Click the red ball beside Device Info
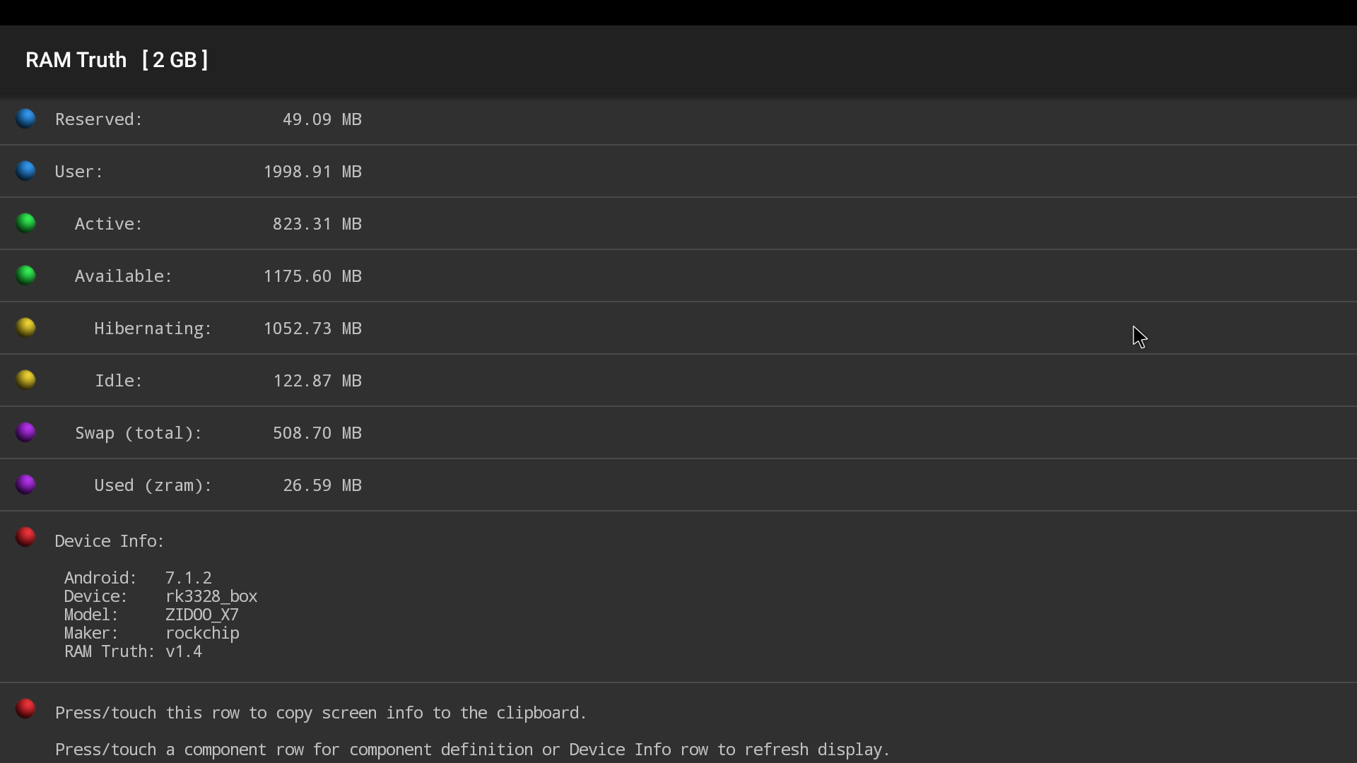 pos(26,537)
